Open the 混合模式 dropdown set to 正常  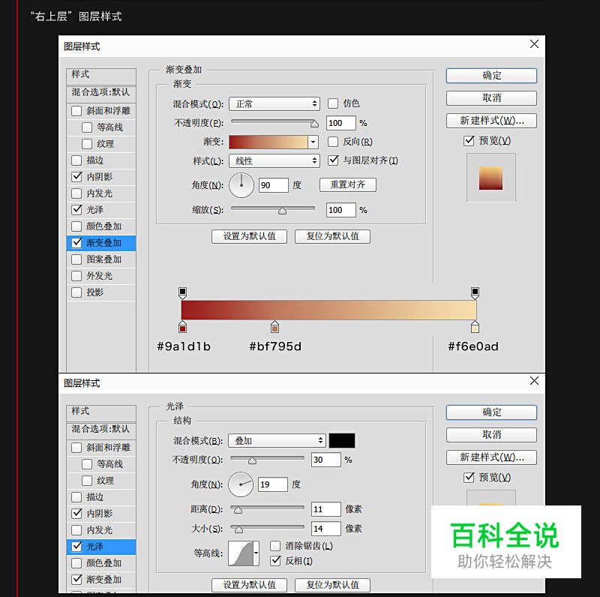[274, 104]
